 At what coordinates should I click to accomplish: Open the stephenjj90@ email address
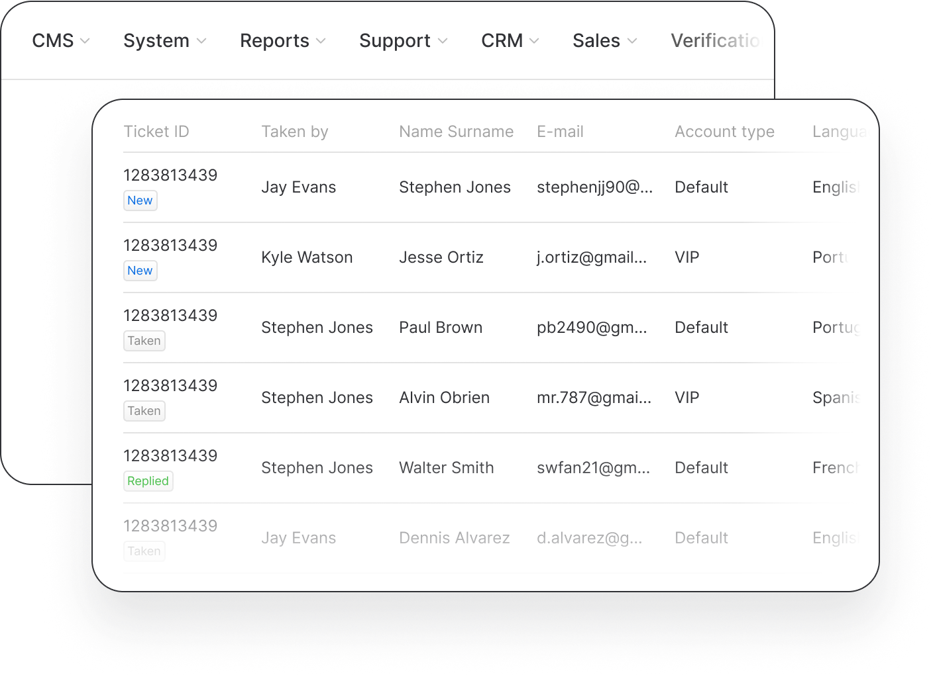[x=594, y=187]
